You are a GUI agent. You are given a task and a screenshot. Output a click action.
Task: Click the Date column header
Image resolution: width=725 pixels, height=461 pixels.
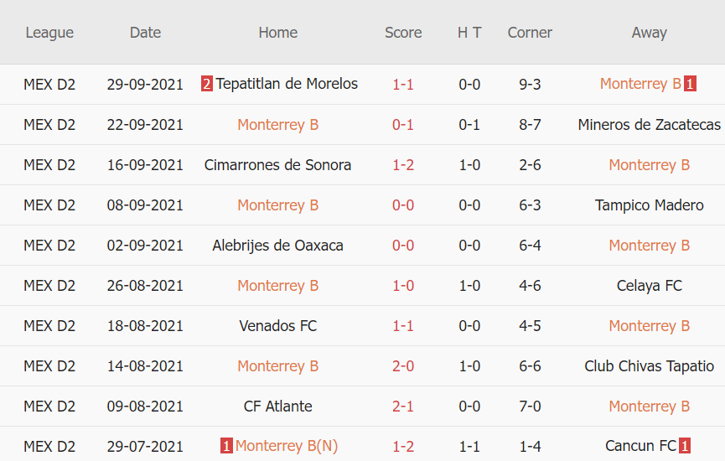(x=145, y=33)
